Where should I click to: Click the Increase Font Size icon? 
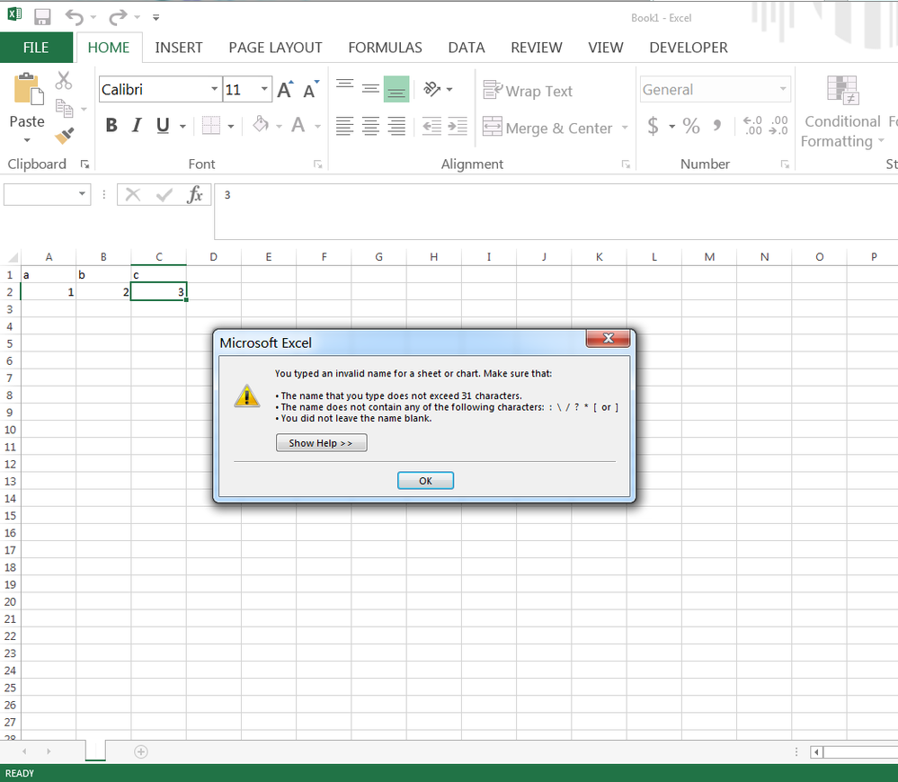[x=285, y=90]
